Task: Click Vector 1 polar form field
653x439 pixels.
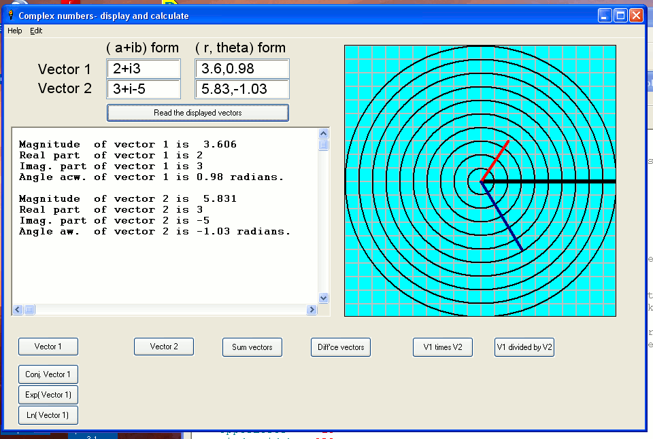Action: tap(241, 69)
